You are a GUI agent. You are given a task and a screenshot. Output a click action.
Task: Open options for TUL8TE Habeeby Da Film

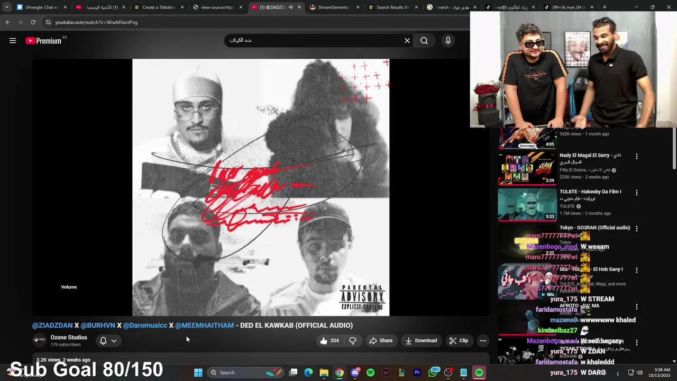[x=637, y=193]
